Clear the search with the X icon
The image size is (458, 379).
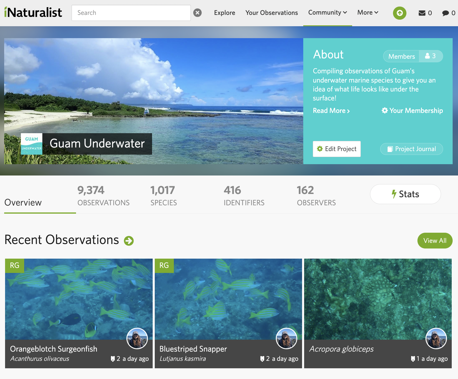click(x=197, y=13)
